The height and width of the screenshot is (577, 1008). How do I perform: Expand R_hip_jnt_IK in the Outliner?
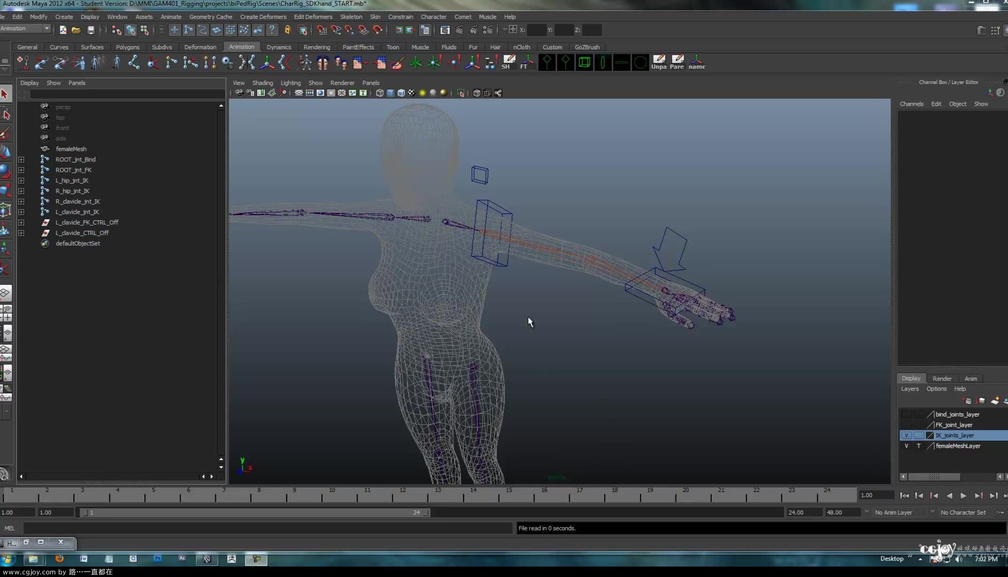tap(22, 191)
